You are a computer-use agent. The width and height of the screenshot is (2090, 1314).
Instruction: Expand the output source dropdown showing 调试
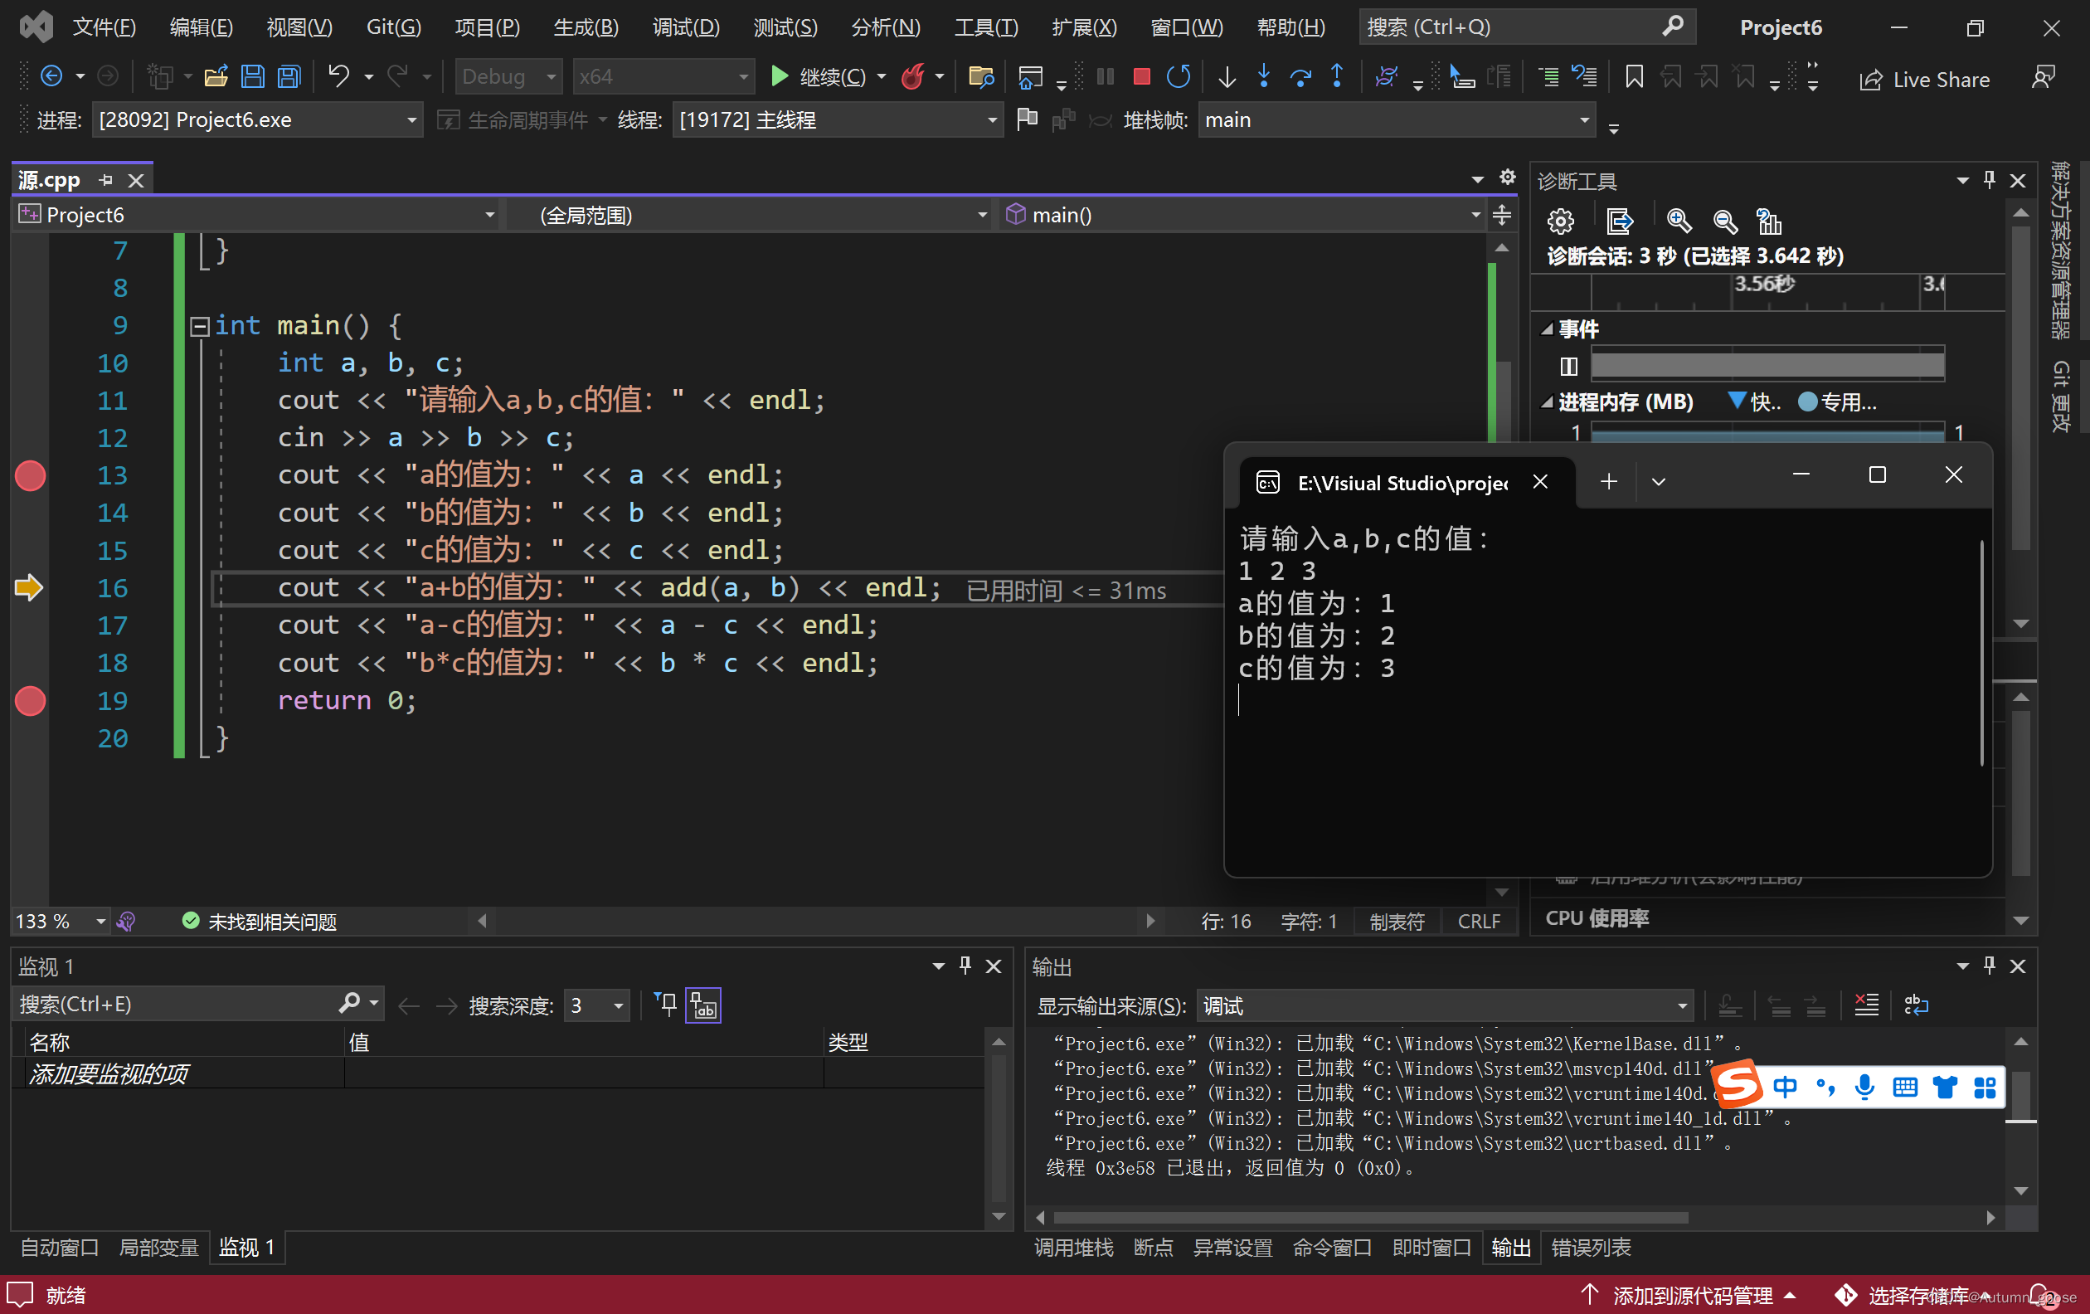coord(1681,1006)
